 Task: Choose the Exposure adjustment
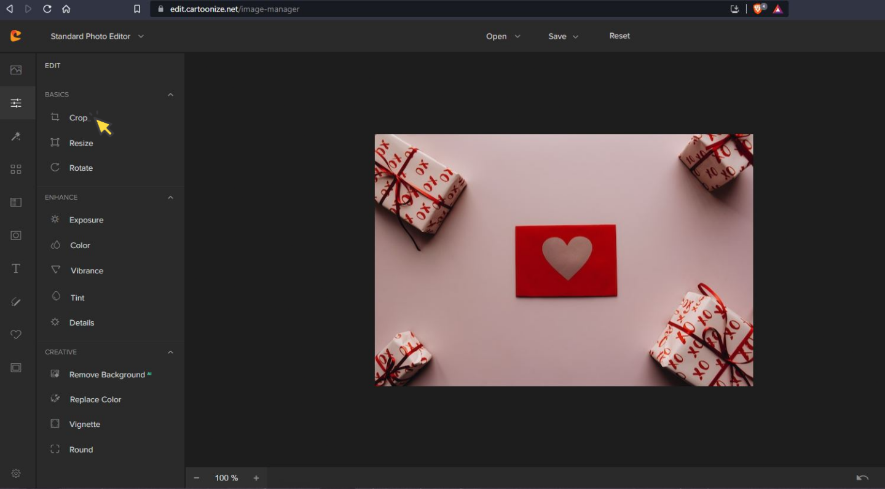pyautogui.click(x=86, y=220)
